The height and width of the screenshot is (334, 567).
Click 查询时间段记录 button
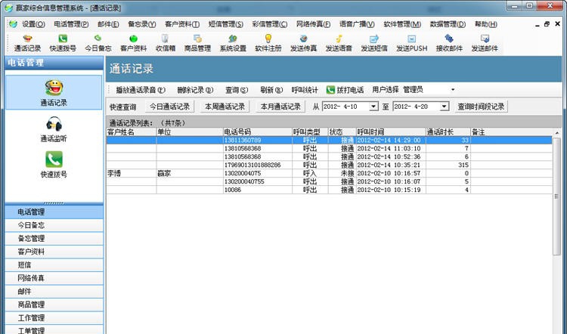pos(481,107)
